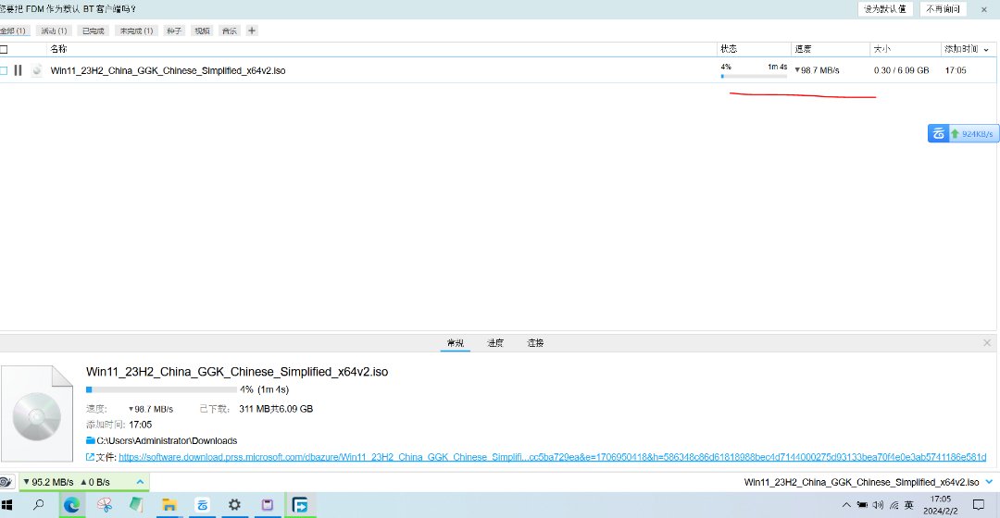Click the 设为默认值 button

(x=884, y=8)
